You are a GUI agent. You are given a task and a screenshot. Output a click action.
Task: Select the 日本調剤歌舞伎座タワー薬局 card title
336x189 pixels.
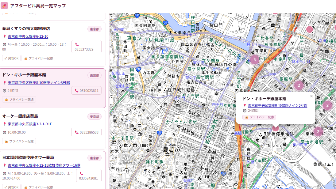[x=28, y=157]
